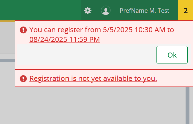Click pink blank area right of "available to you."
The width and height of the screenshot is (193, 124).
175,79
